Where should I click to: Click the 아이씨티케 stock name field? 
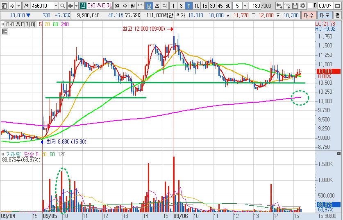coord(99,6)
